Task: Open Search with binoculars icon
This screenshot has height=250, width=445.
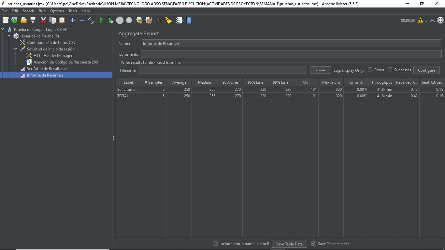Action: [159, 20]
